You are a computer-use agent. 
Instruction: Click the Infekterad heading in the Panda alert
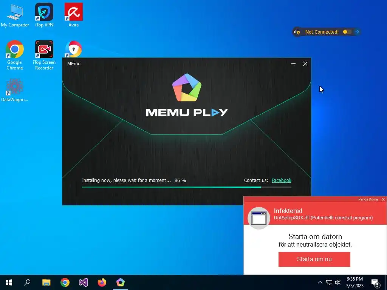tap(288, 211)
